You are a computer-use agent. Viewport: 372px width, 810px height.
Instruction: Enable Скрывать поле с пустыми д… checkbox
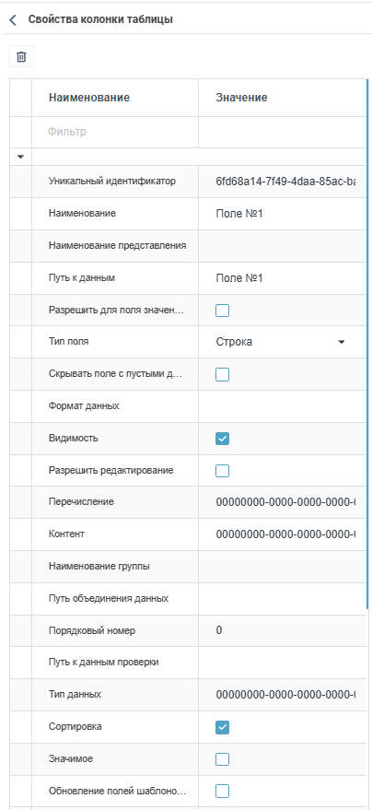click(223, 374)
